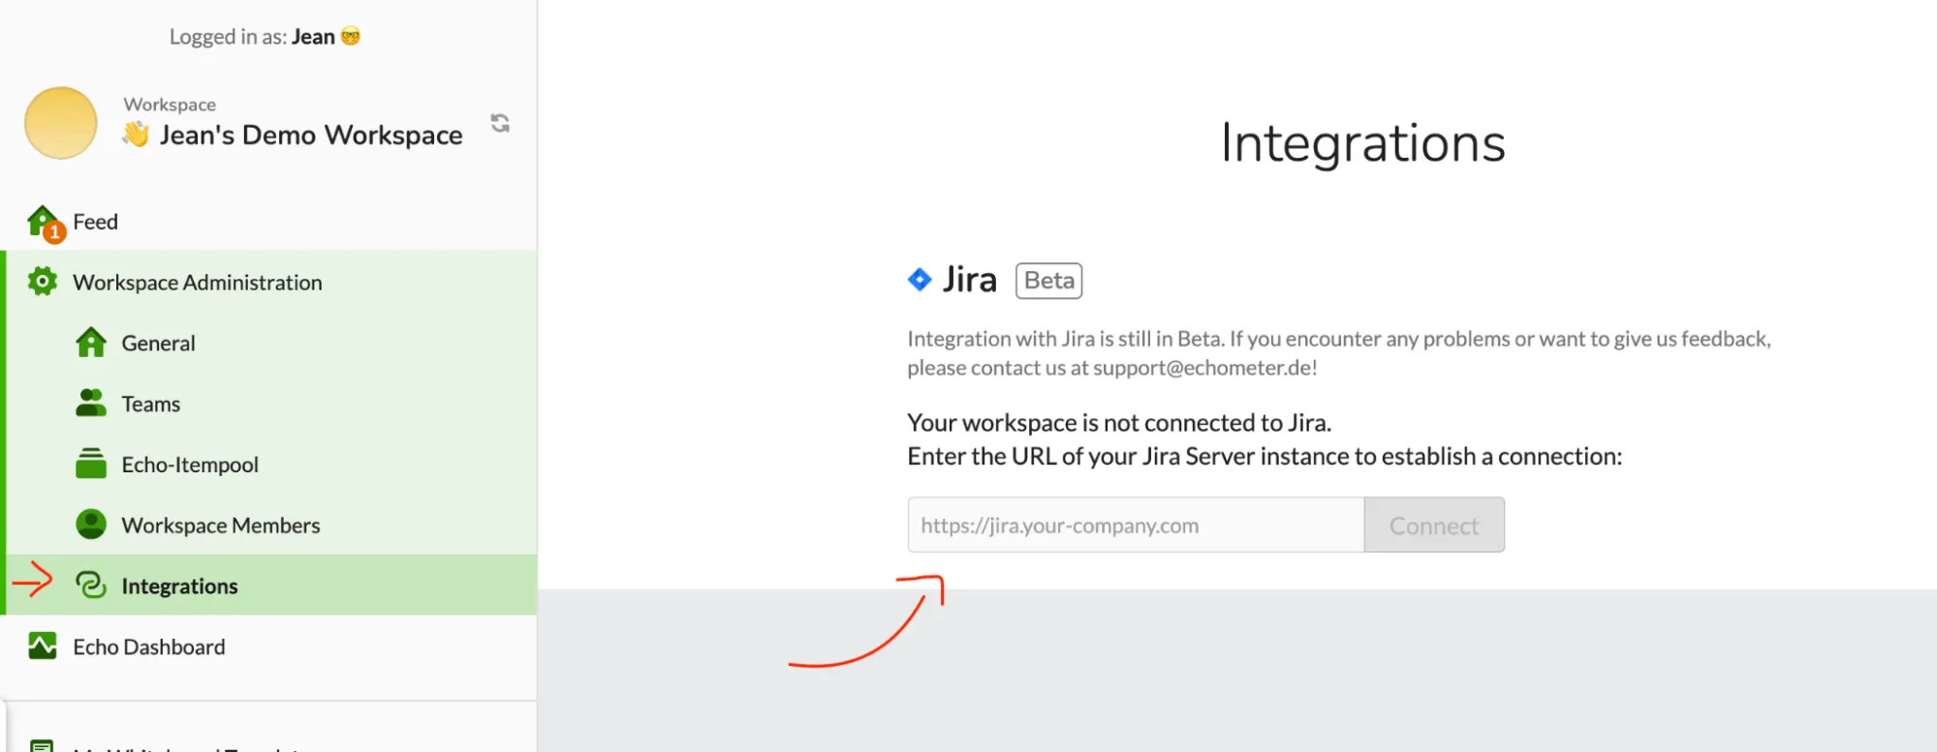Viewport: 1937px width, 752px height.
Task: Open General settings label
Action: coord(158,343)
